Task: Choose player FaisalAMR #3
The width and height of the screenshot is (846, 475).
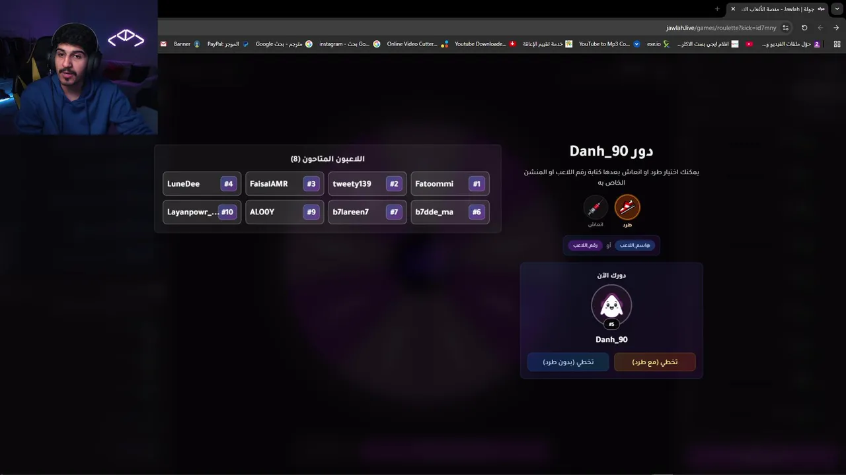Action: click(x=285, y=184)
